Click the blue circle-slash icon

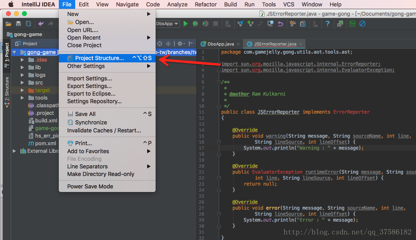362,24
